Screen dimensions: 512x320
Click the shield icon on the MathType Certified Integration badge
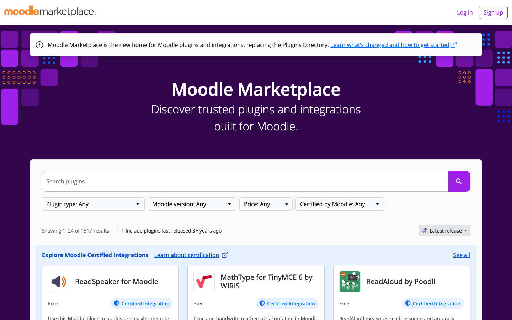(x=262, y=303)
